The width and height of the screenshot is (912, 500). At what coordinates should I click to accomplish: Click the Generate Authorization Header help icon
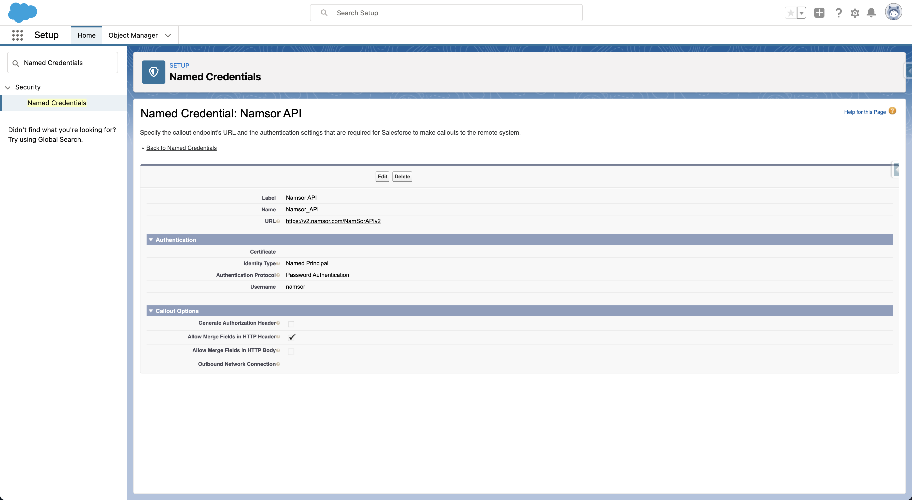pyautogui.click(x=278, y=323)
